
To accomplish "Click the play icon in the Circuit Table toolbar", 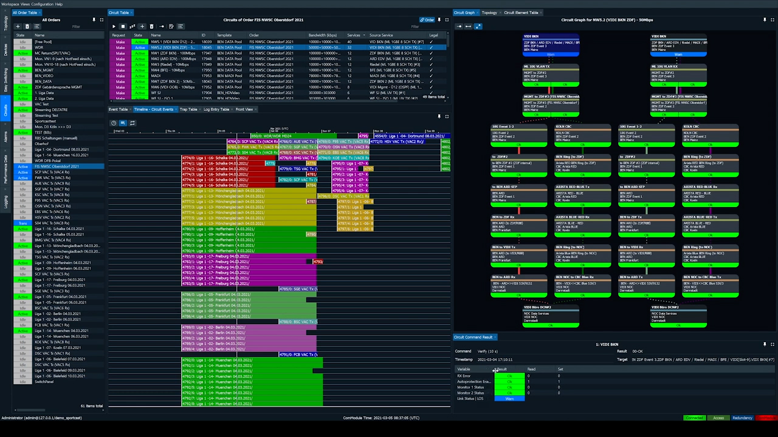I will click(113, 27).
